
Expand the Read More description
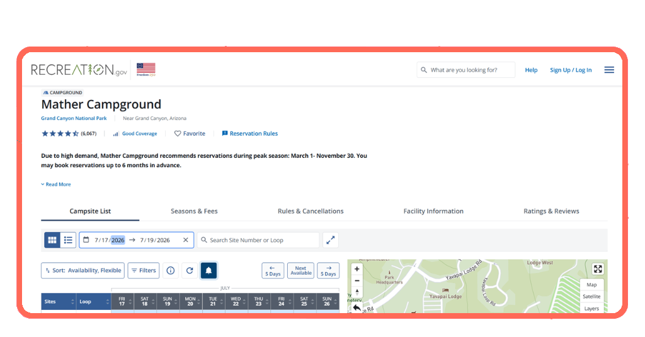point(56,184)
